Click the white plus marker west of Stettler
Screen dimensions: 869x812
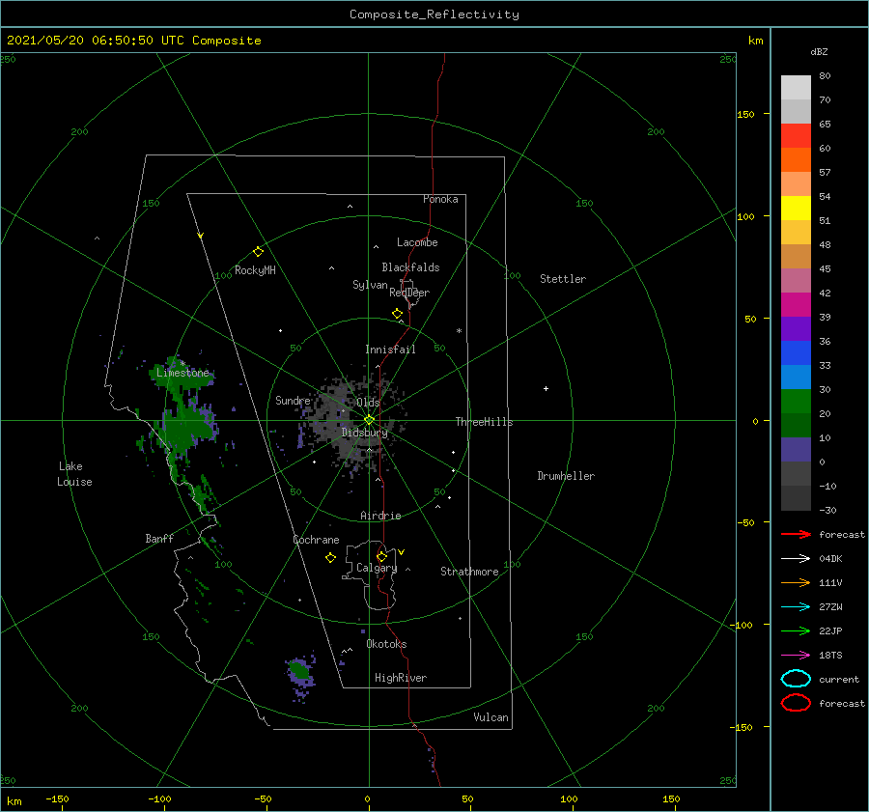546,388
